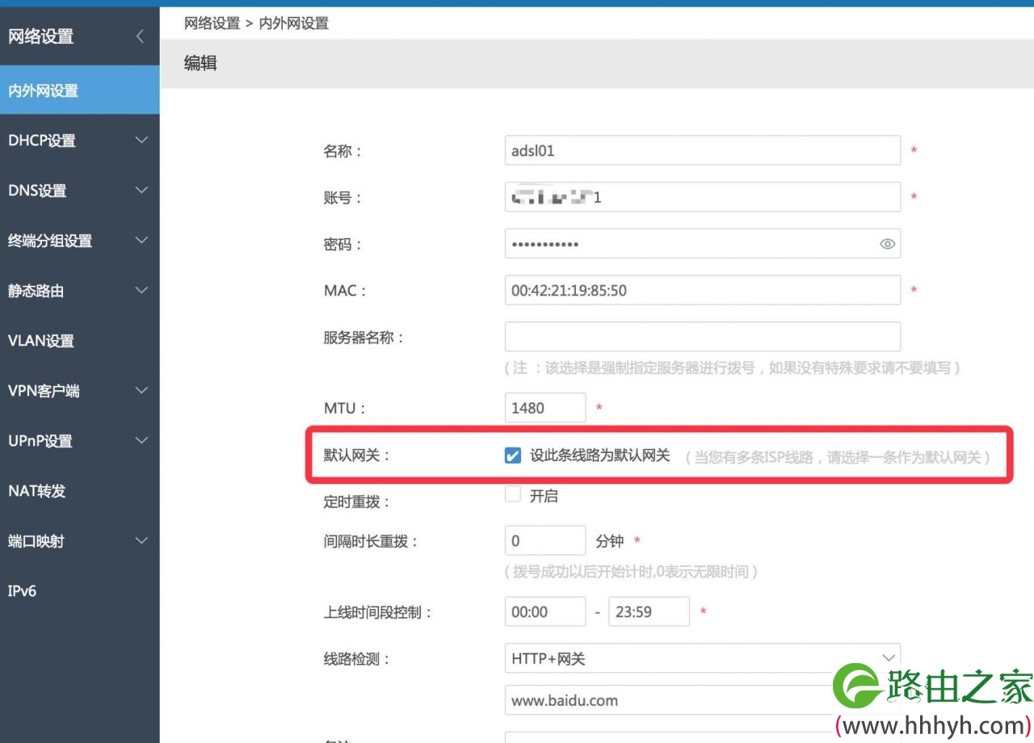Click the 间隔时长重拨 minutes field

(545, 541)
